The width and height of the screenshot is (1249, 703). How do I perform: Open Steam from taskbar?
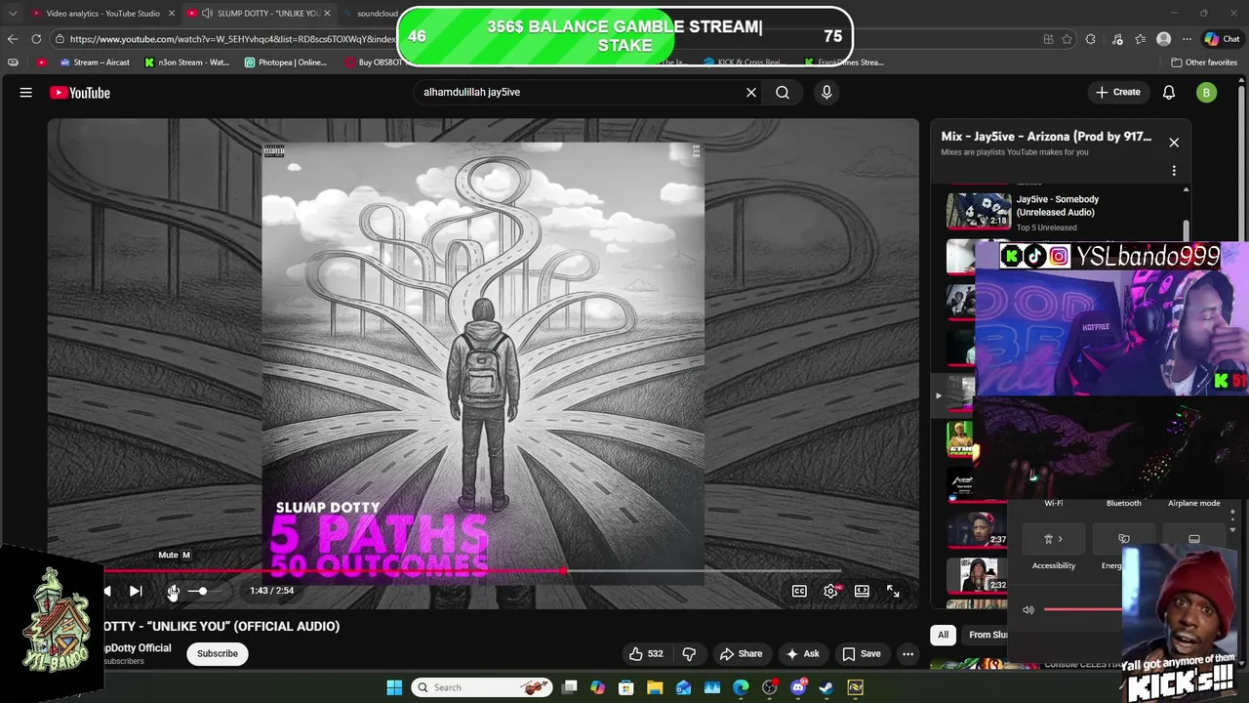[826, 687]
